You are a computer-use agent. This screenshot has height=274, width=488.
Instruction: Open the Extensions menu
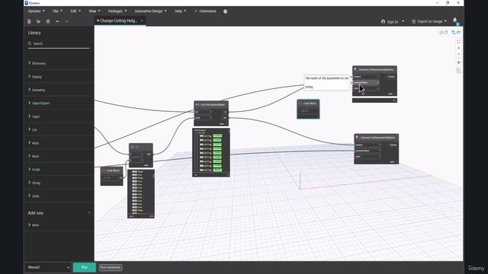(x=205, y=11)
